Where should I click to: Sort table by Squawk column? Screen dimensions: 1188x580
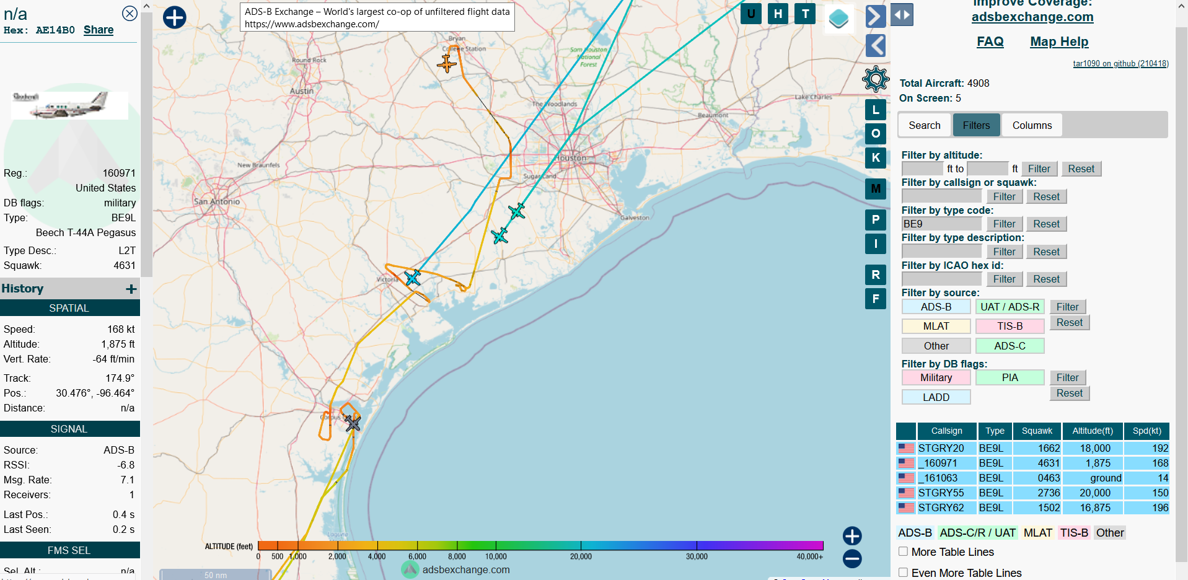click(1037, 431)
